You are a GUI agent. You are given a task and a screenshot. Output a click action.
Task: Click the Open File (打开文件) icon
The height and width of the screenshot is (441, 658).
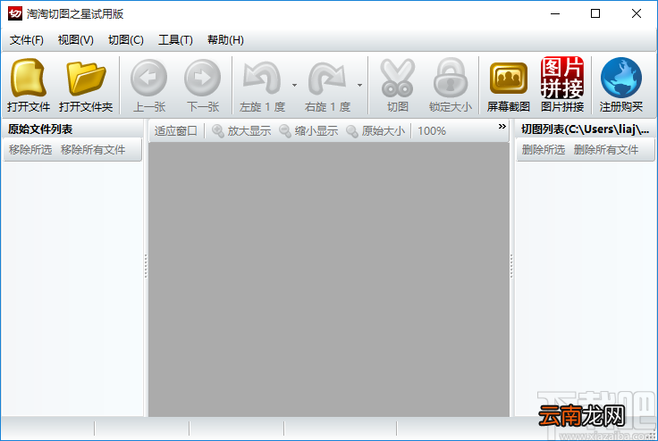tap(29, 85)
